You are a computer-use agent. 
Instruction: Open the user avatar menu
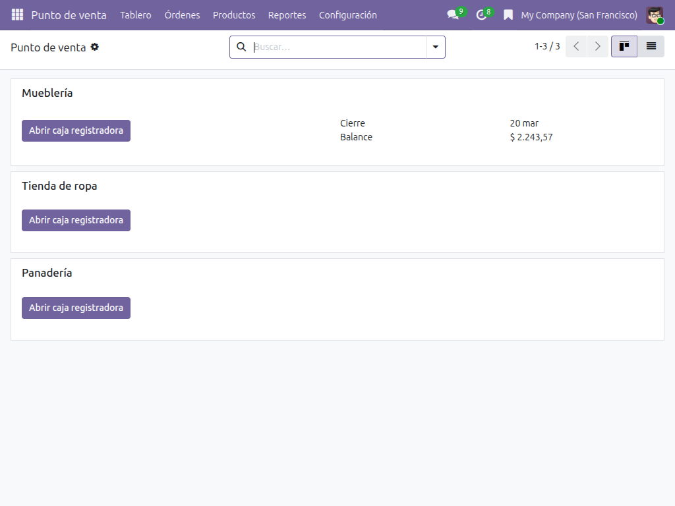655,14
